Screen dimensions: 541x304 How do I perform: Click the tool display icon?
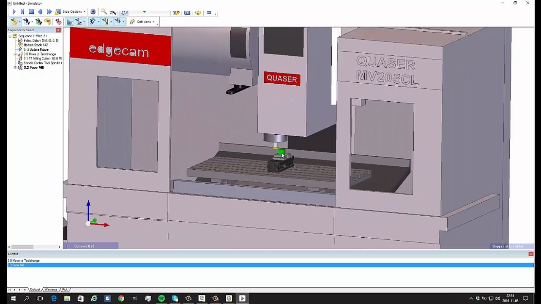[27, 22]
